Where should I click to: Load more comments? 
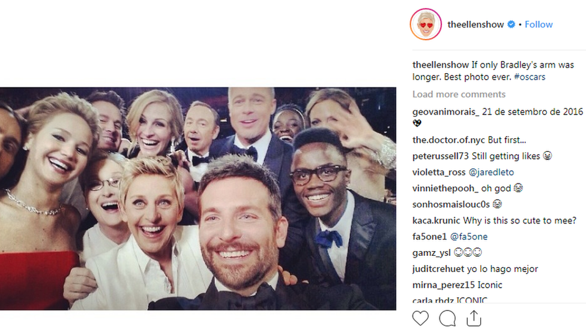pyautogui.click(x=459, y=94)
